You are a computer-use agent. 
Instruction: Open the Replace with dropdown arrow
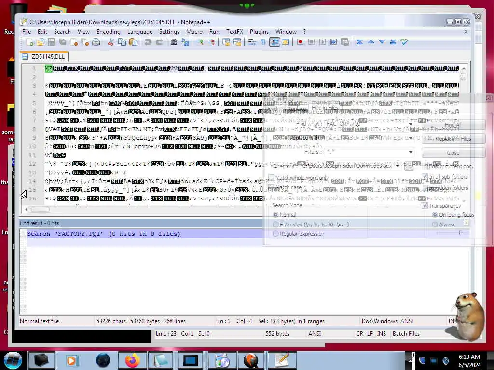tap(411, 138)
